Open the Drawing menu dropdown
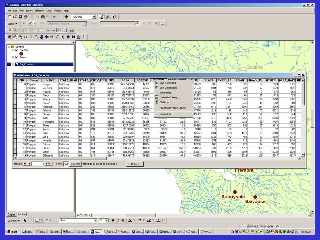Image resolution: width=320 pixels, height=240 pixels. tap(14, 221)
